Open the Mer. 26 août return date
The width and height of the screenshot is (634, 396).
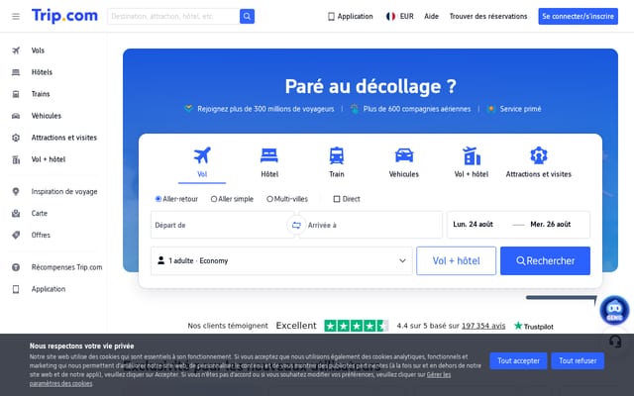551,225
